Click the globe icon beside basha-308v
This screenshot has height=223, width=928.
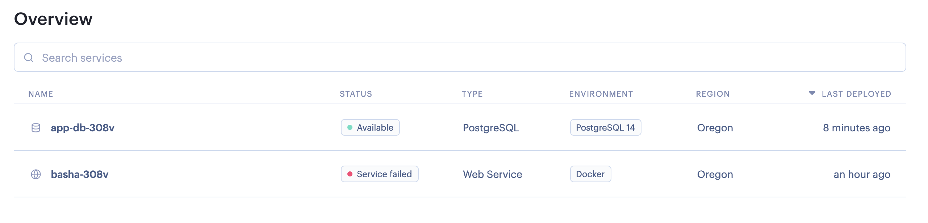point(36,174)
